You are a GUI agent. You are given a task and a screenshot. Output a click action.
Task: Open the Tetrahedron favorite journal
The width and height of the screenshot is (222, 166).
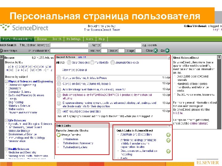(71, 139)
